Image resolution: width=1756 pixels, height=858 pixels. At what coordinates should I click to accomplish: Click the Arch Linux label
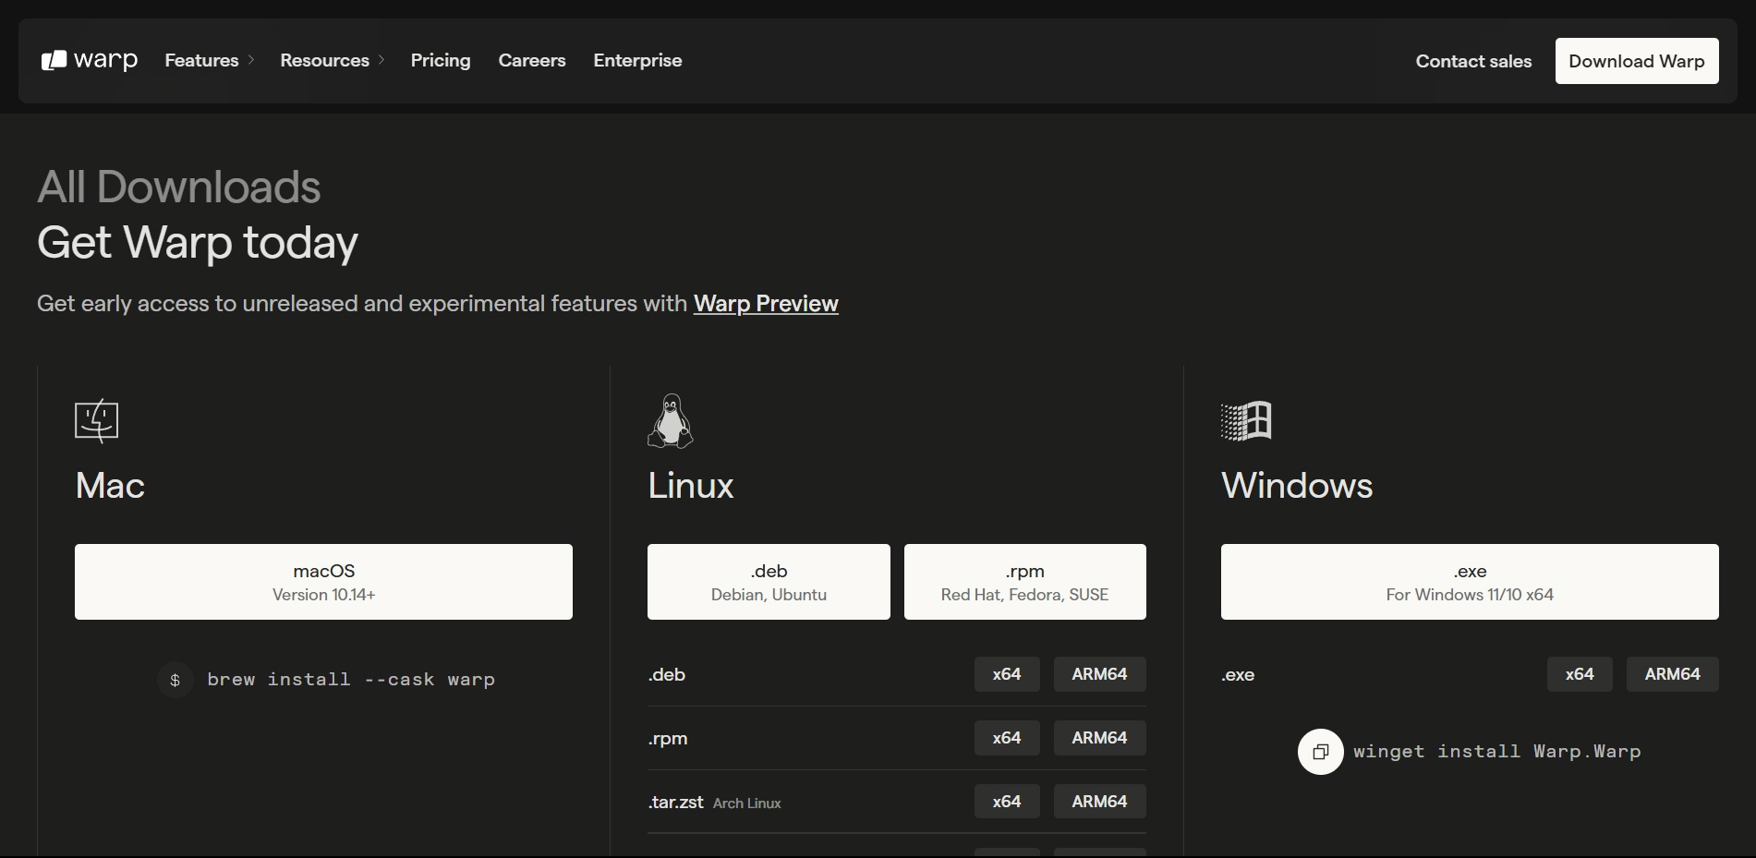coord(747,804)
